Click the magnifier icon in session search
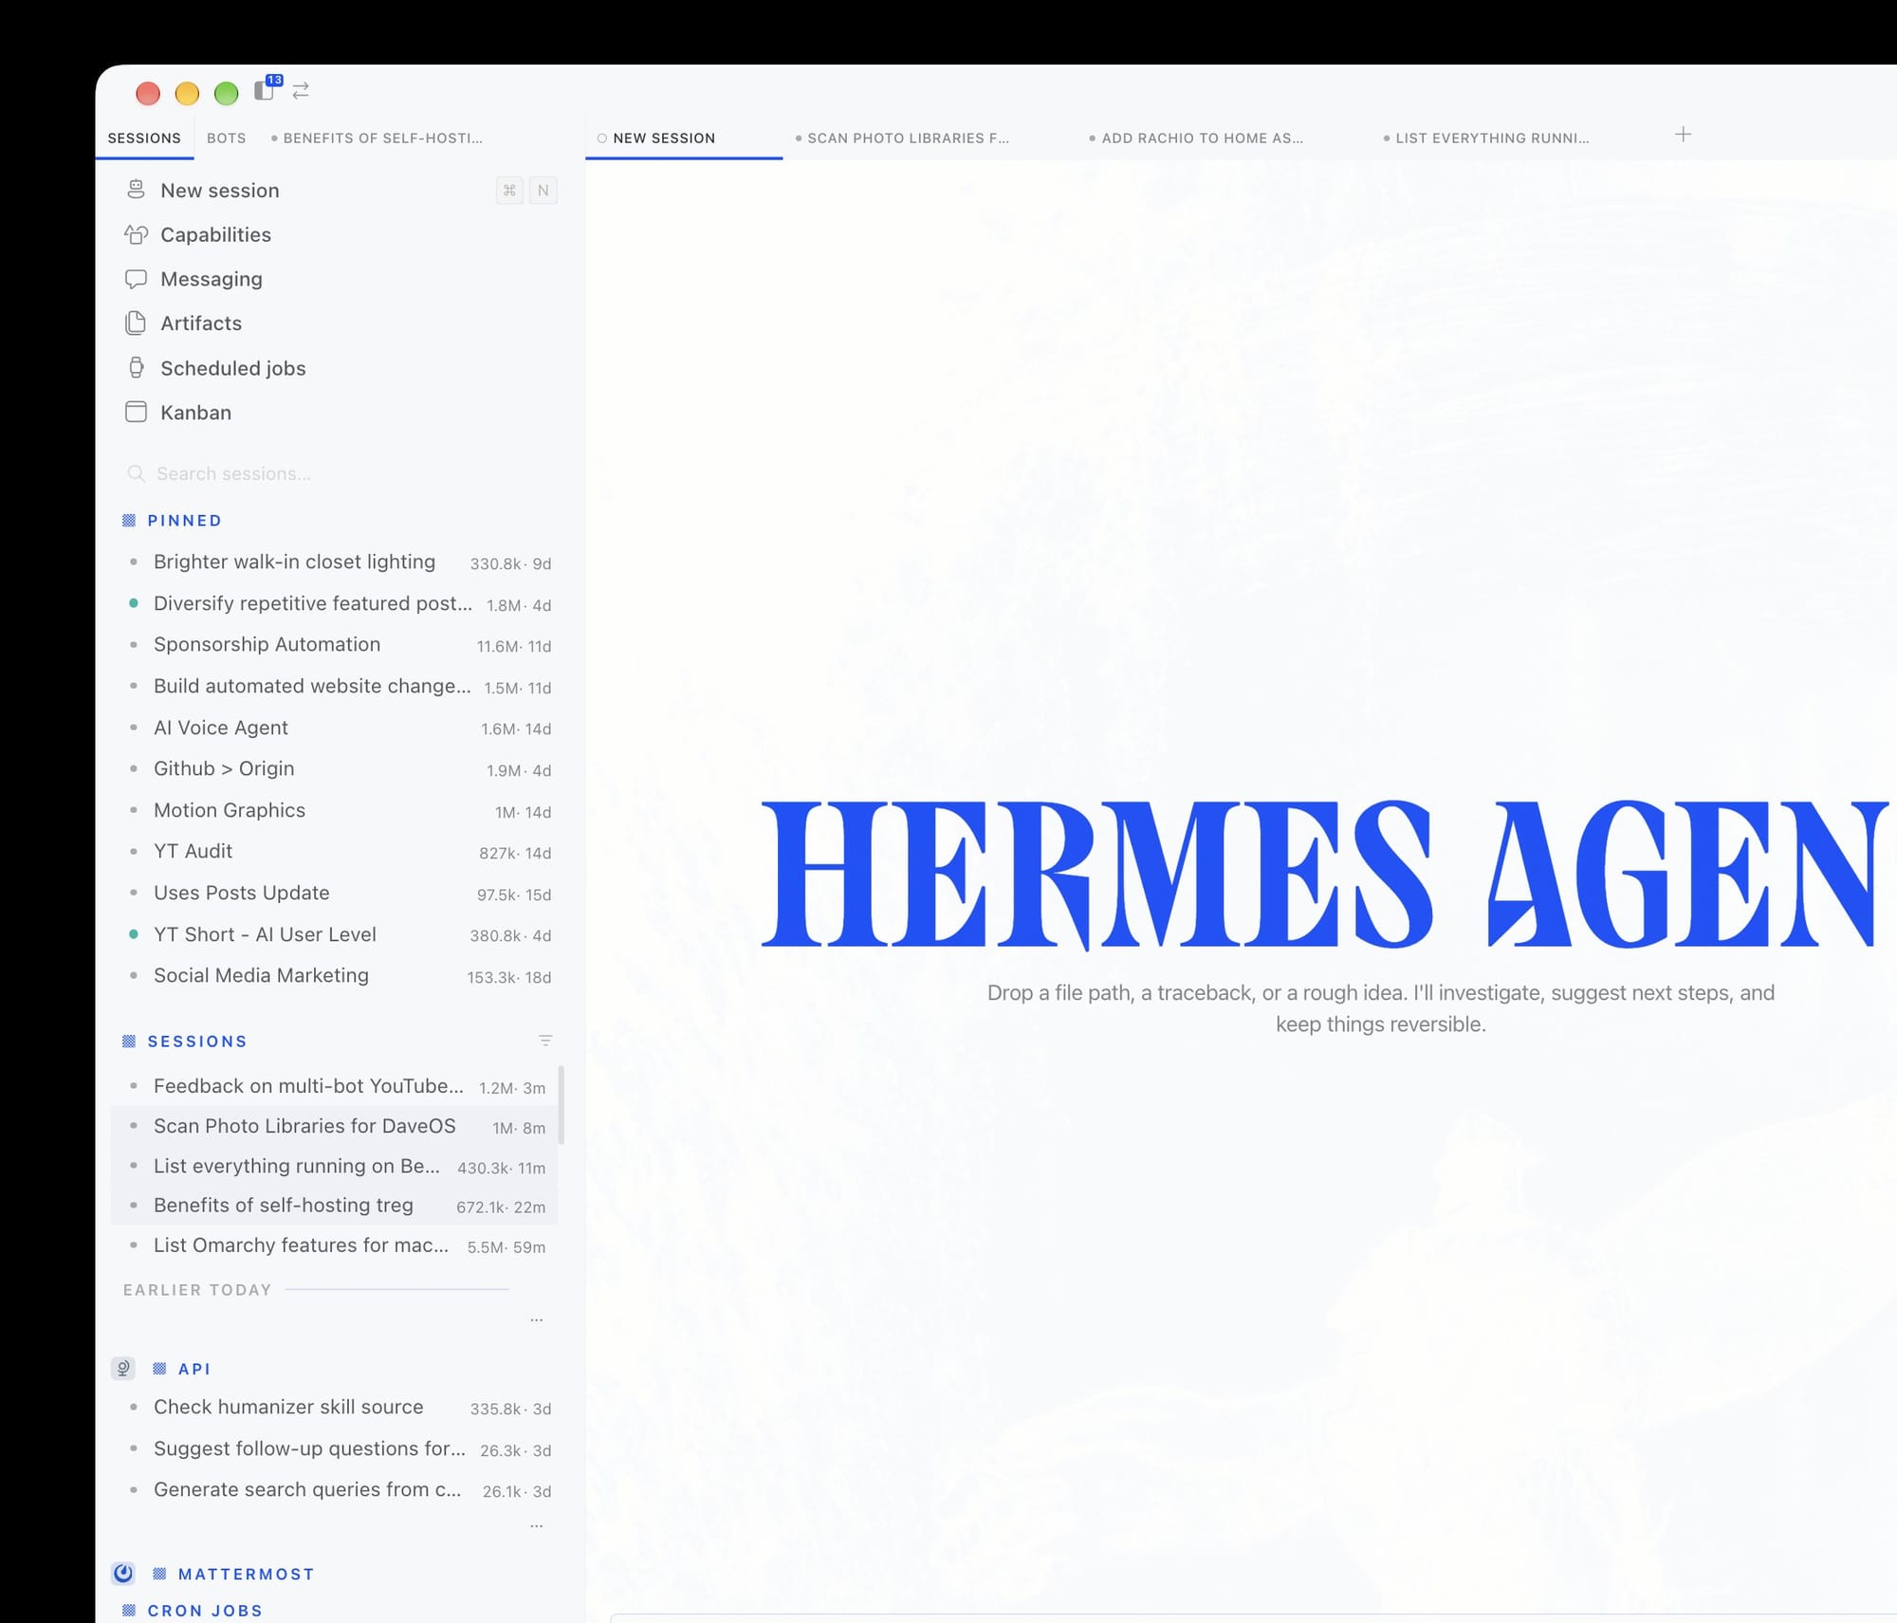This screenshot has height=1623, width=1897. 136,473
